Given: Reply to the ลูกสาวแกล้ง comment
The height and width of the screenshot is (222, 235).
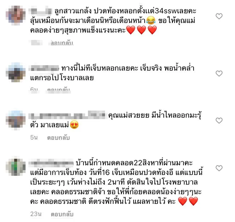Looking at the screenshot, I should 62,43.
